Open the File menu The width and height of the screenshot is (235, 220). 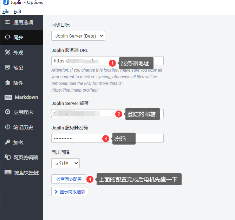click(6, 12)
